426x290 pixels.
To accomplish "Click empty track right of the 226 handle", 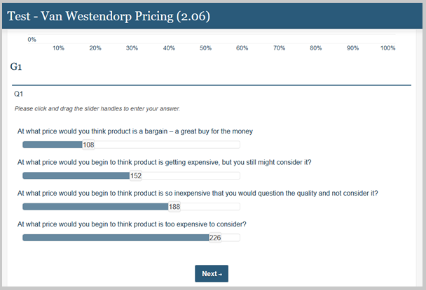I will (x=231, y=238).
